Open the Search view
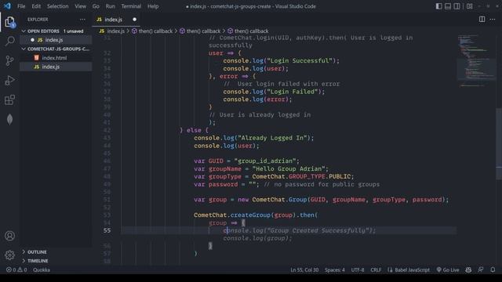Image resolution: width=502 pixels, height=282 pixels. pos(10,41)
